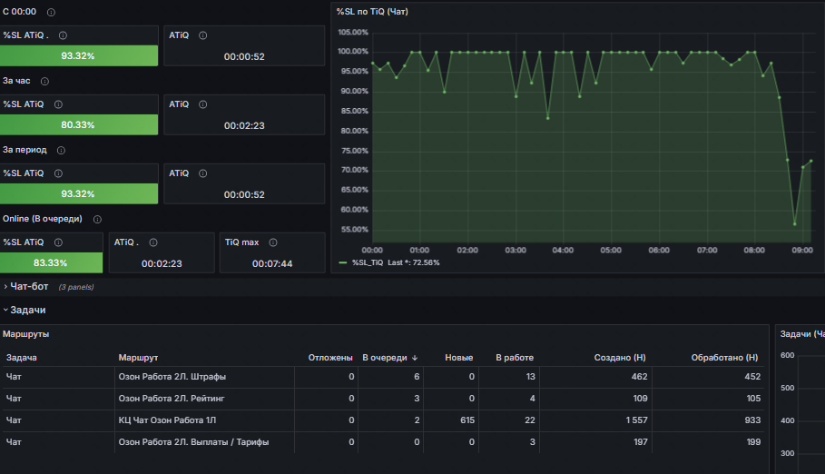The image size is (825, 474).
Task: Click the green %SL_TIQ legend color line
Action: coord(342,262)
